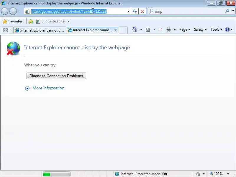Screen dimensions: 236x177
Task: Click the Help question mark icon
Action: tap(227, 29)
